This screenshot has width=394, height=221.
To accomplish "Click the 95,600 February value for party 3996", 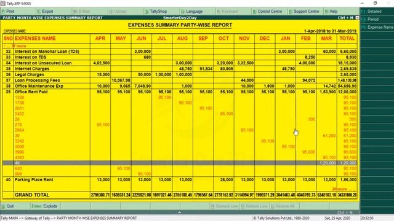I will tap(309, 152).
